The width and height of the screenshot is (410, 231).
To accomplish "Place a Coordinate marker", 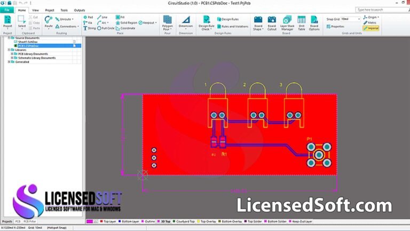I will (x=125, y=28).
